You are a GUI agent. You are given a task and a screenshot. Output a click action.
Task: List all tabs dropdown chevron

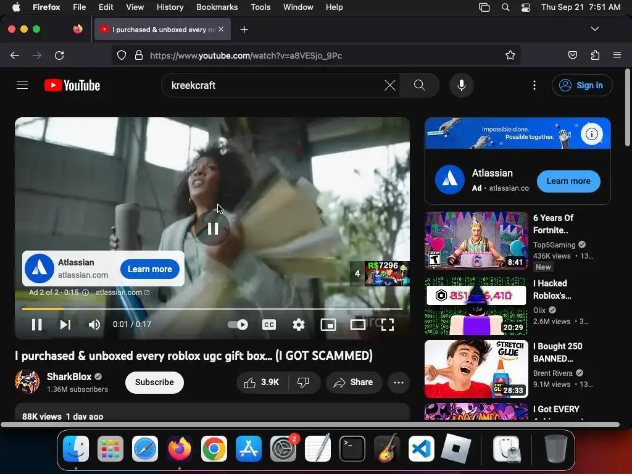tap(595, 29)
